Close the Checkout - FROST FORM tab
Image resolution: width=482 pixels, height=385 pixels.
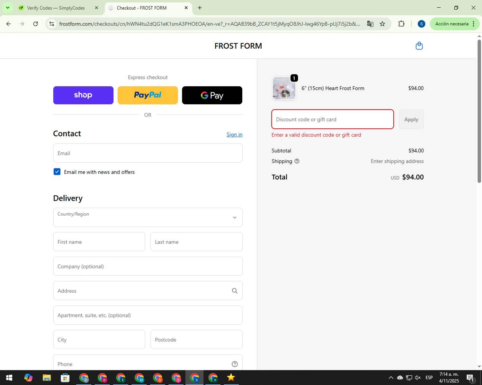pyautogui.click(x=186, y=8)
